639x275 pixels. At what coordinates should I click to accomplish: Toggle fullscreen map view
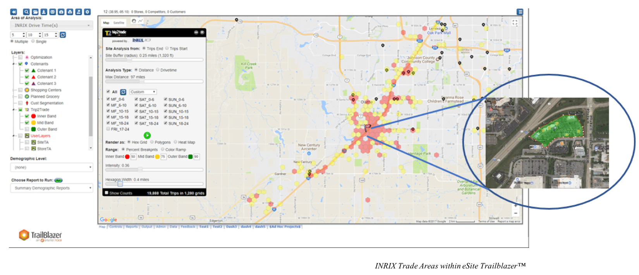(515, 23)
